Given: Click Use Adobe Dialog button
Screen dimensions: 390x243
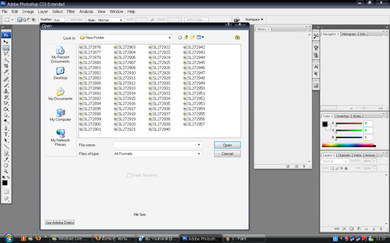Looking at the screenshot, I should pos(60,222).
